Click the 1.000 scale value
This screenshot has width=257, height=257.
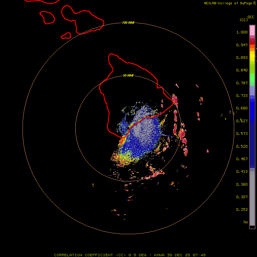pos(242,32)
